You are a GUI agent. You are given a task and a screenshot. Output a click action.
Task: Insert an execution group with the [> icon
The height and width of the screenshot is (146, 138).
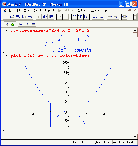pos(86,17)
